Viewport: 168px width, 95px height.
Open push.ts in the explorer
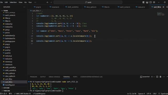coord(8,53)
